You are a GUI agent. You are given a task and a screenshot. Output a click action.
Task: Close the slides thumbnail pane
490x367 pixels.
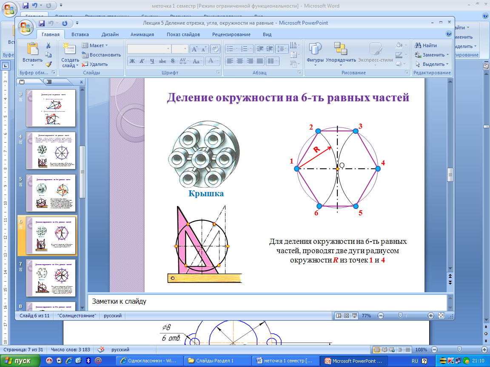81,82
